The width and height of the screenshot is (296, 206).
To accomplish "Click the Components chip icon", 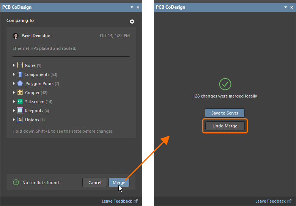I will 20,74.
